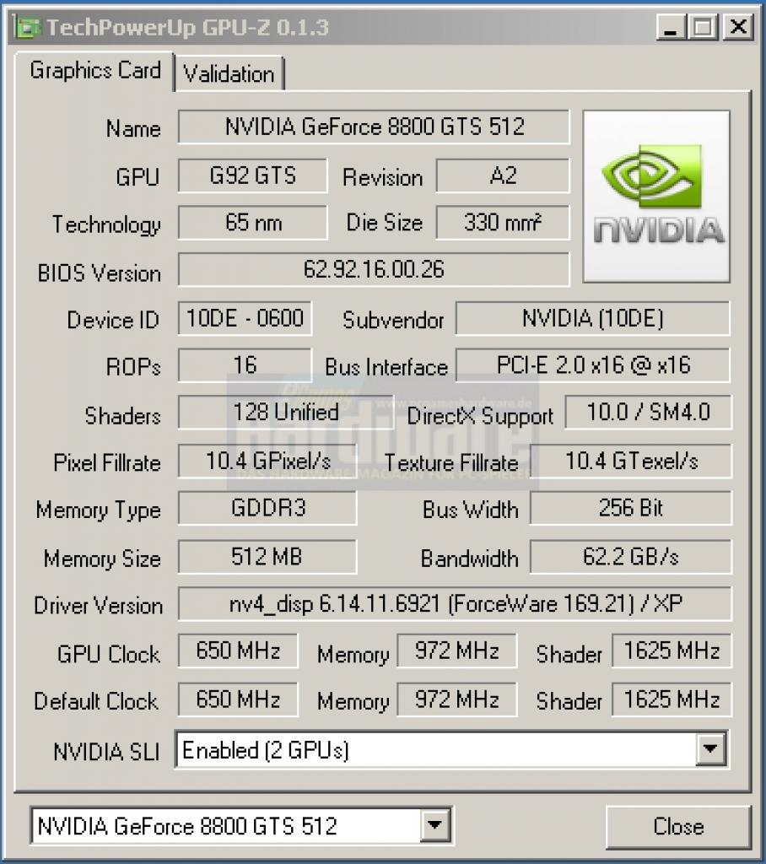Click the GPU-Z app icon in title bar
The image size is (766, 864).
[x=28, y=27]
